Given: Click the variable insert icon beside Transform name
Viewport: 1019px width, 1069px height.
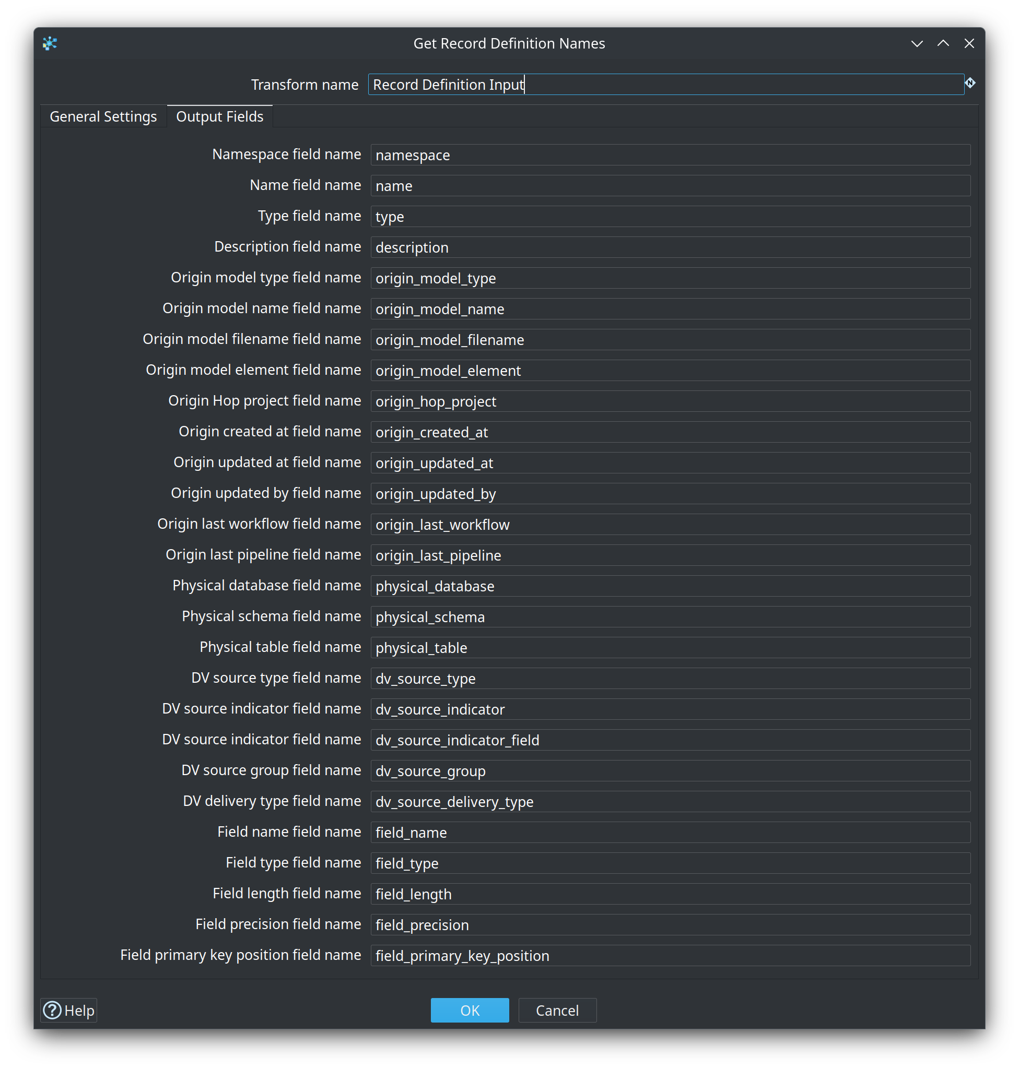Looking at the screenshot, I should [x=970, y=83].
